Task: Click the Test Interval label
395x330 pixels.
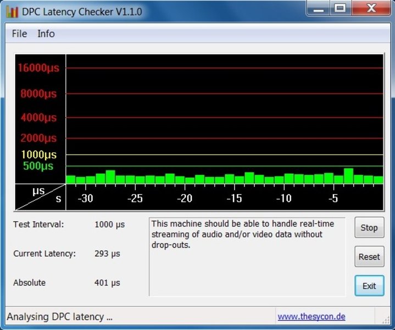Action: pos(38,224)
